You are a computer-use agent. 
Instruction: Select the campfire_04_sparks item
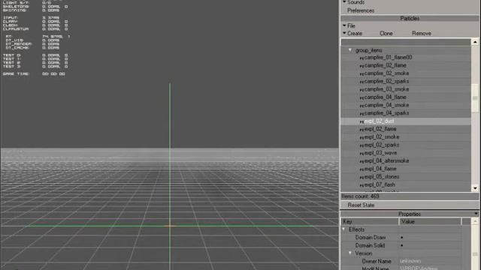click(386, 113)
